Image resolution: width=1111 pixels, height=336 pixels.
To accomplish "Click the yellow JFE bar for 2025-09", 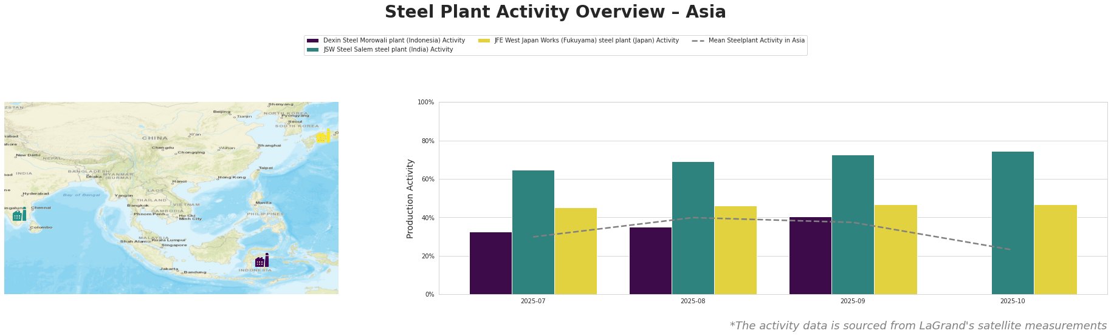I will pyautogui.click(x=895, y=249).
